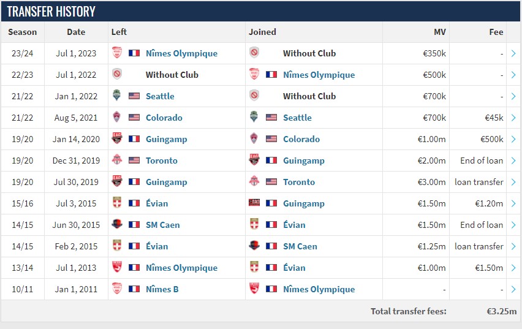
Task: Click Seattle Sounders crest in Jan 1, 2022 row
Action: point(116,96)
